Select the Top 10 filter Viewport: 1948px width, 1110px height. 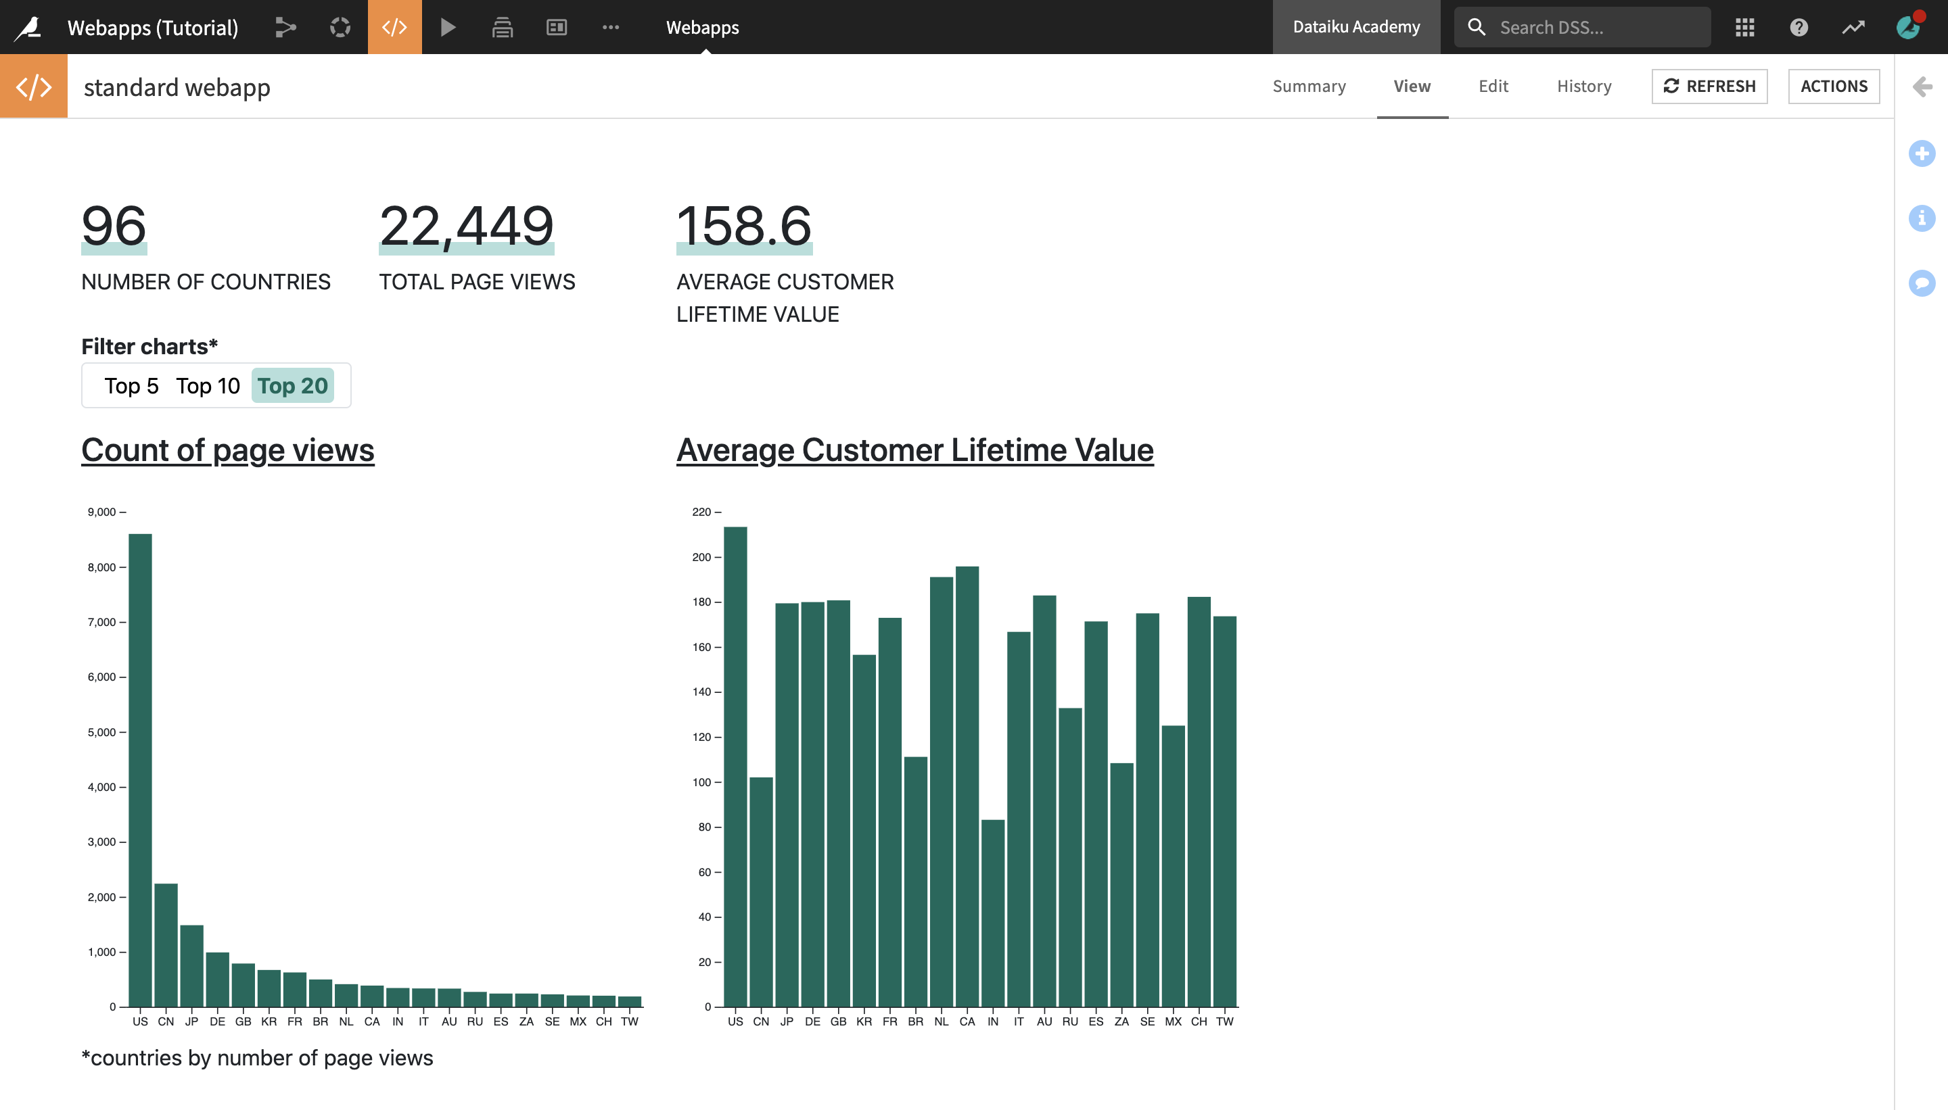[x=208, y=386]
